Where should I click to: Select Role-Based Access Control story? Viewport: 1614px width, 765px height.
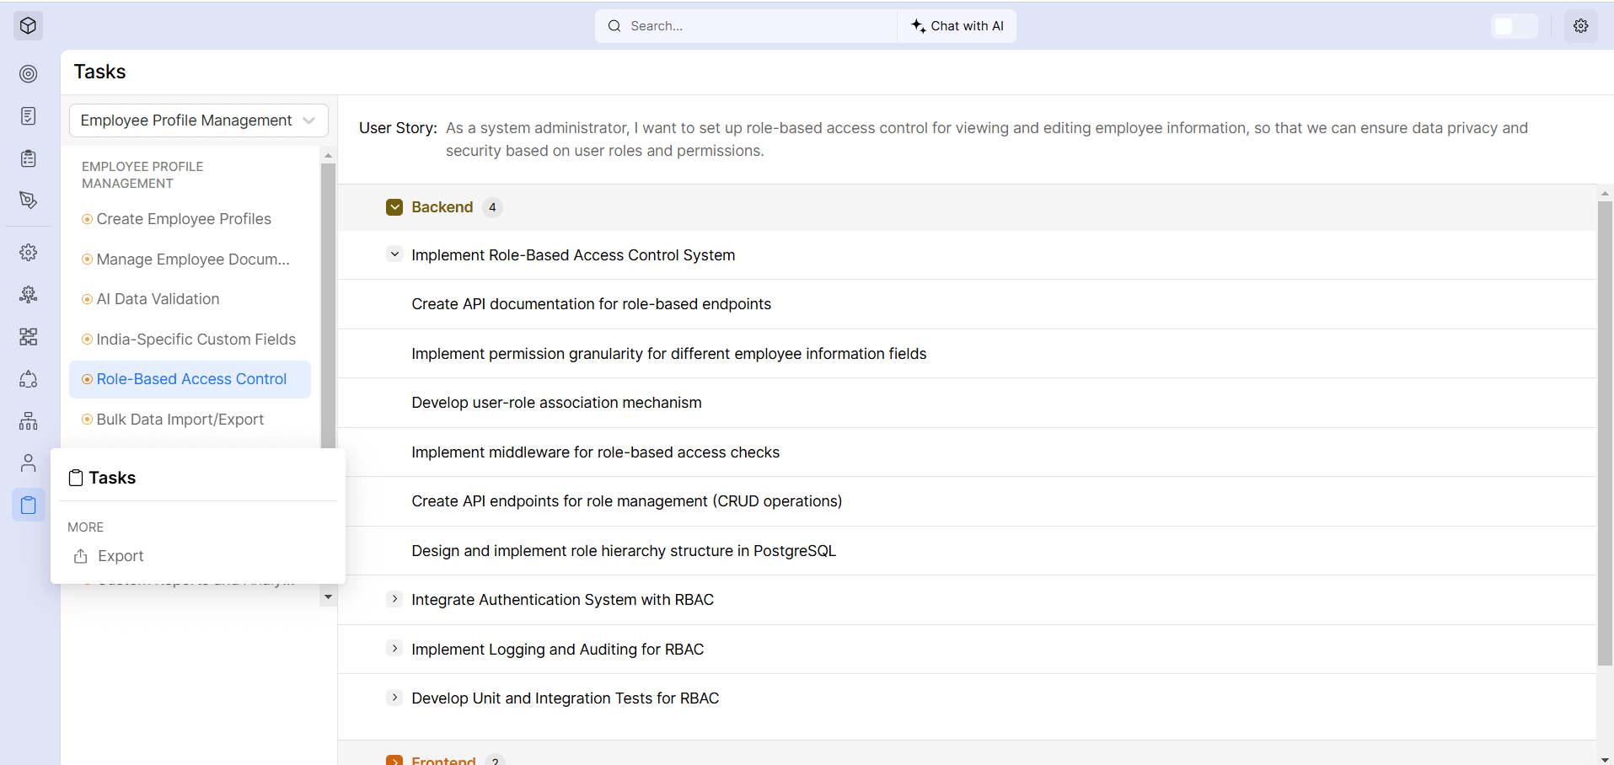pyautogui.click(x=190, y=379)
